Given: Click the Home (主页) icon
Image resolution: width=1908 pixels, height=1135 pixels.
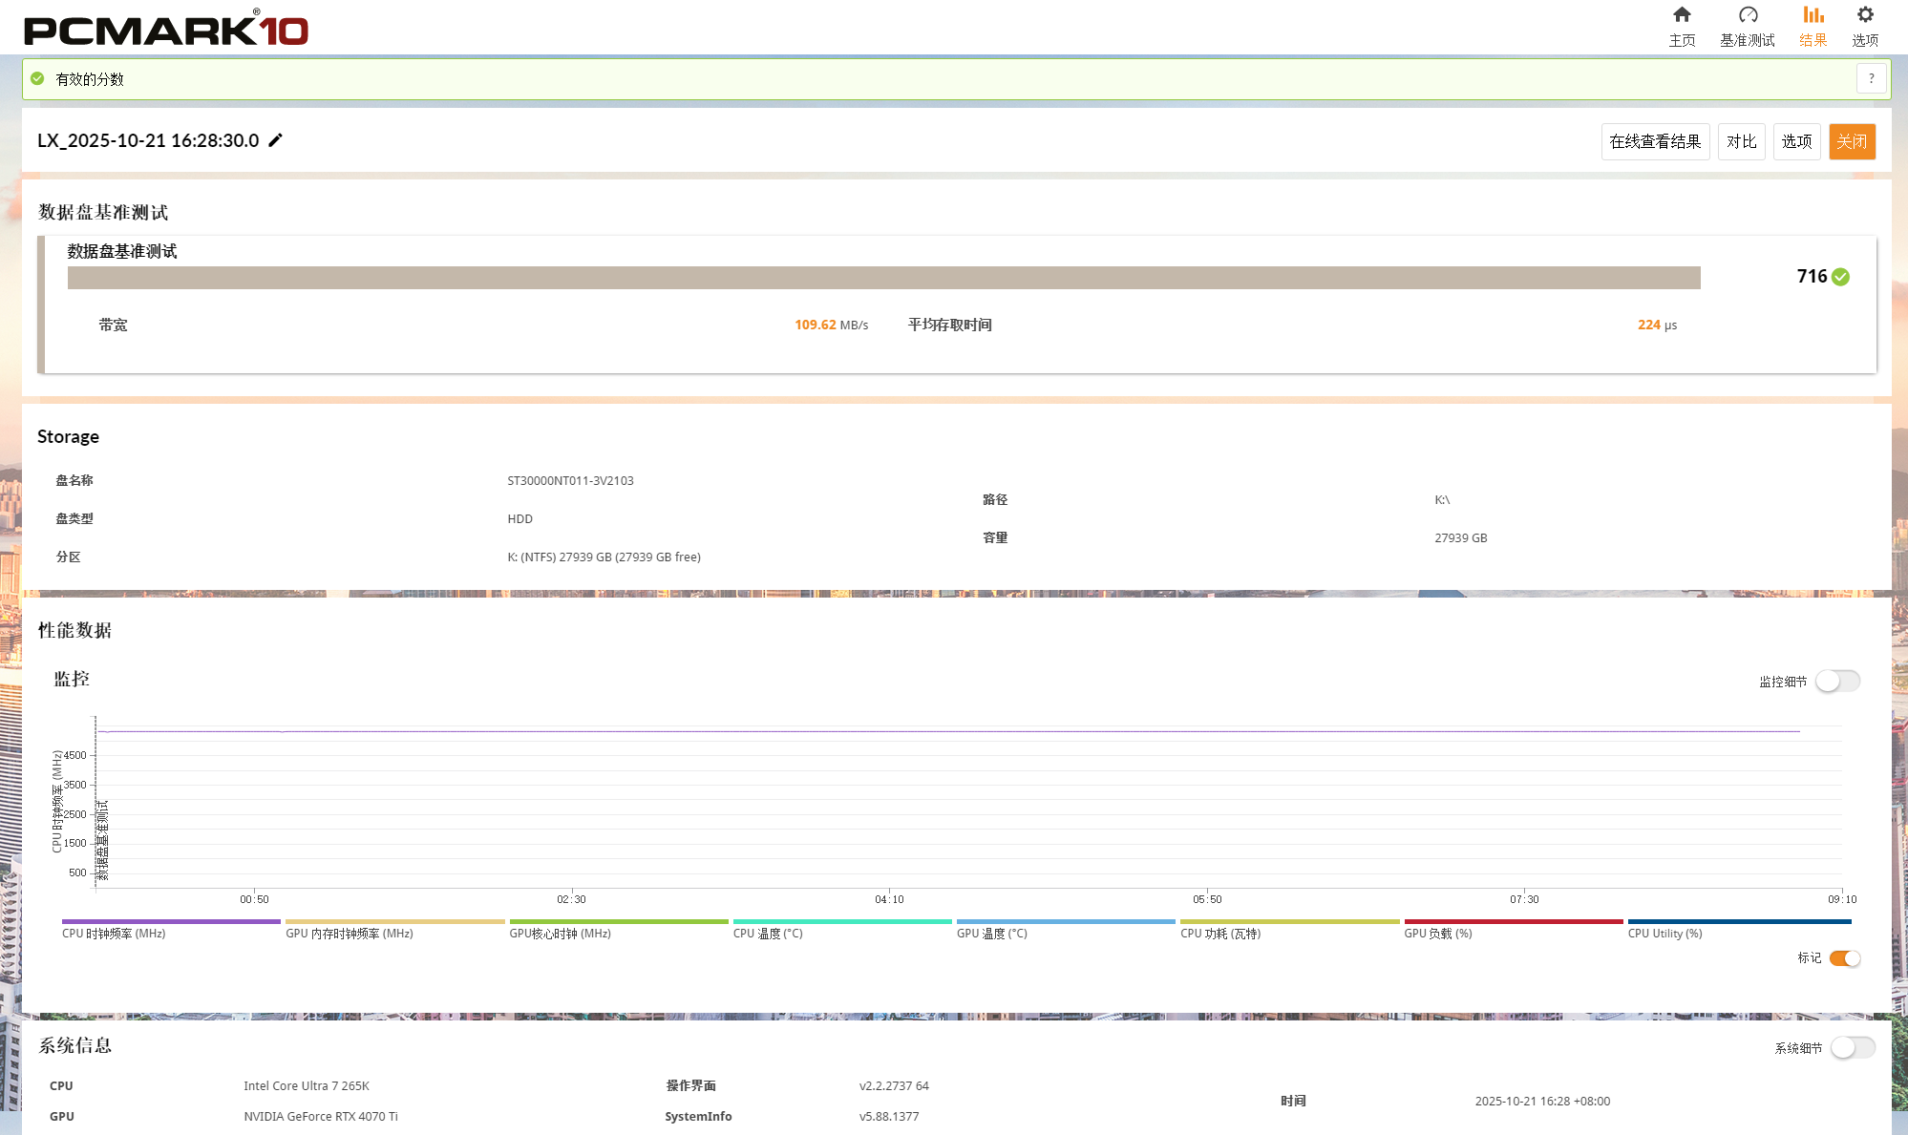Looking at the screenshot, I should point(1682,15).
